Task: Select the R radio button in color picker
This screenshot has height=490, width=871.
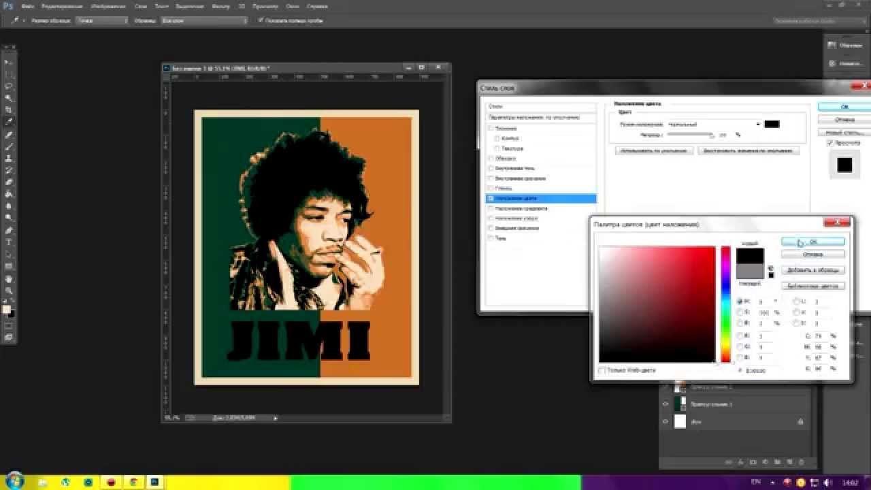Action: tap(740, 336)
